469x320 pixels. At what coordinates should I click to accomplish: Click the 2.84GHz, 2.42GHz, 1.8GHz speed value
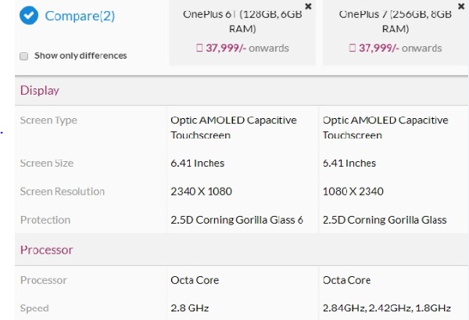tap(386, 308)
